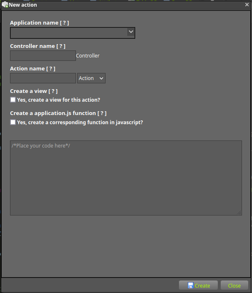Expand the Application name dropdown arrow
Image resolution: width=252 pixels, height=293 pixels.
(131, 32)
